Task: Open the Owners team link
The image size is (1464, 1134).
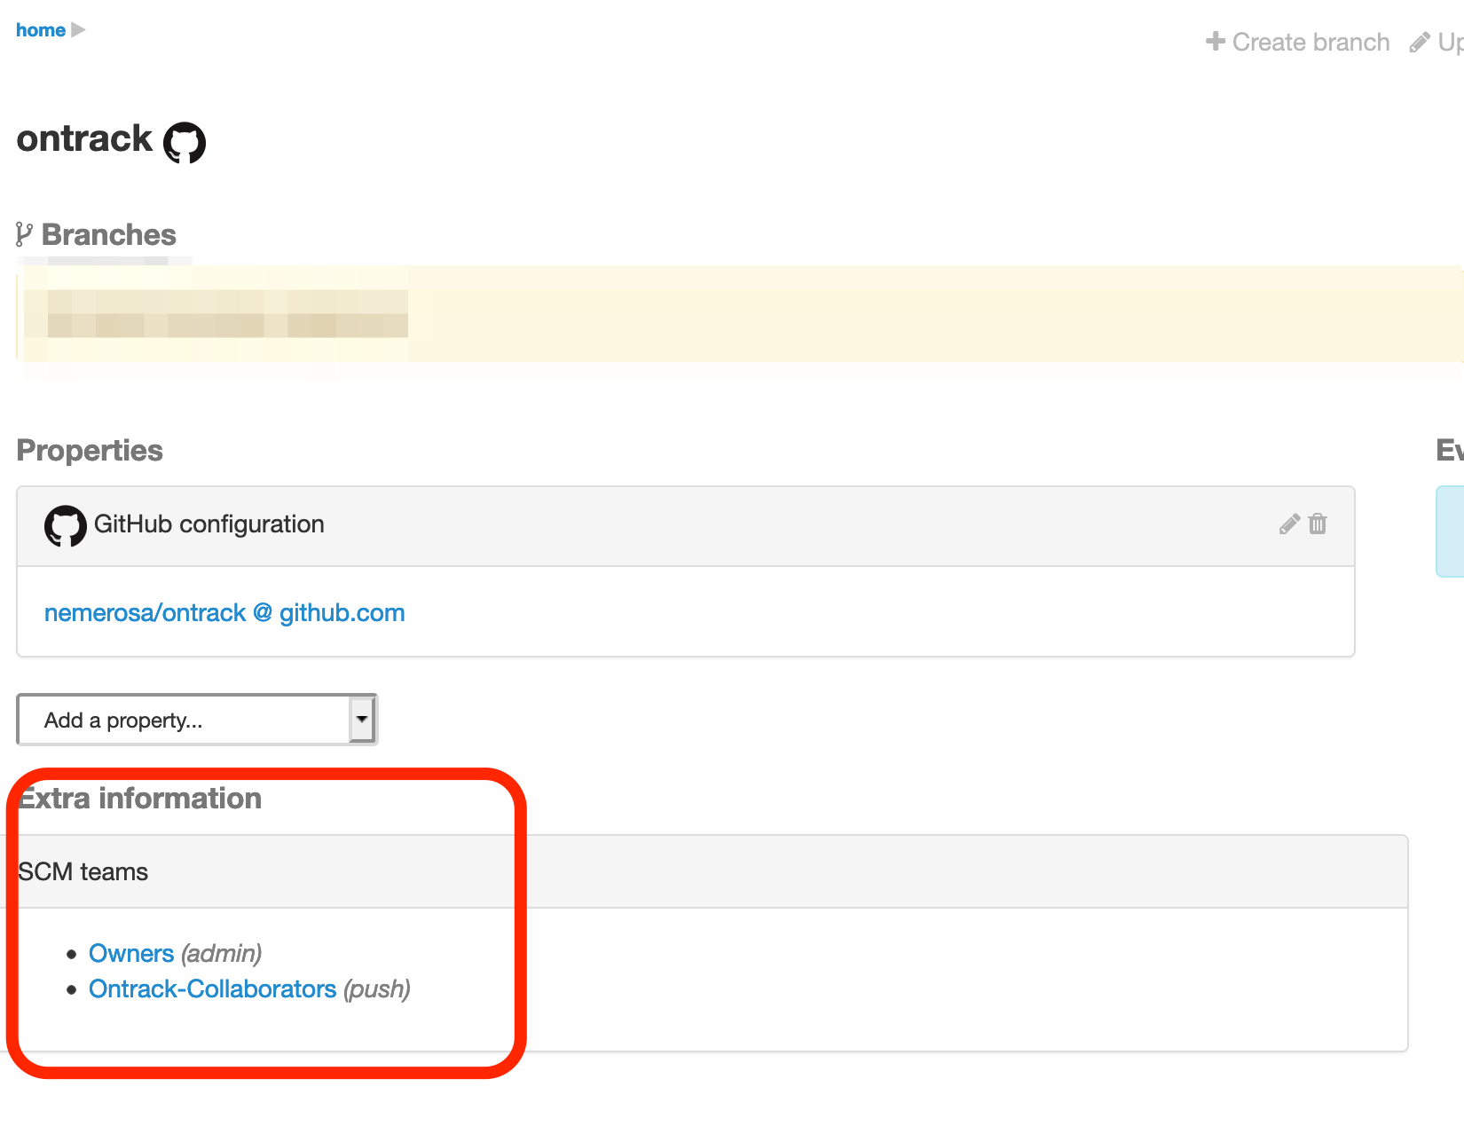Action: pos(131,954)
